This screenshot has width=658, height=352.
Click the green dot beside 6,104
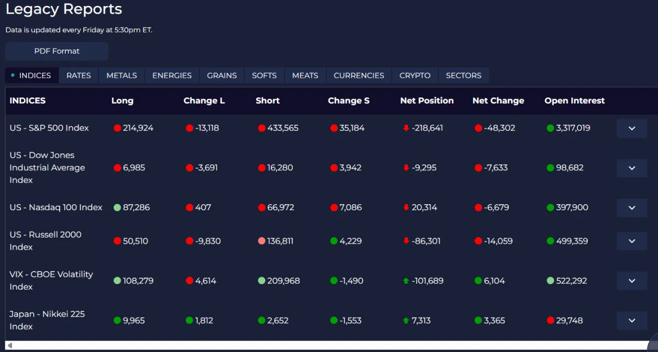point(478,281)
